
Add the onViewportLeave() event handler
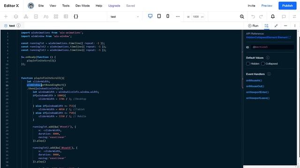(x=258, y=98)
